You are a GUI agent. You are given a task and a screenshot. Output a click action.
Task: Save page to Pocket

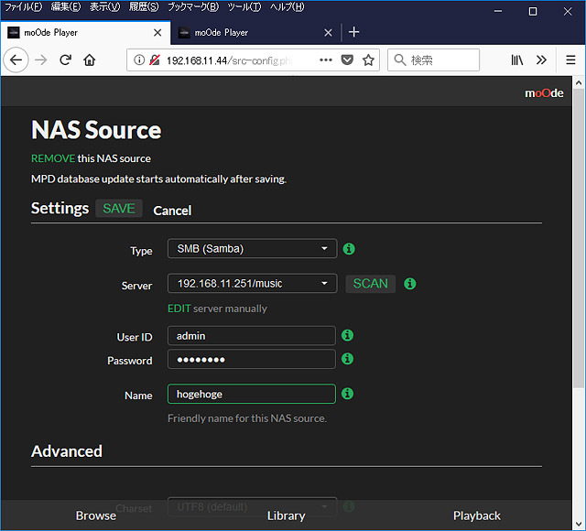(347, 60)
